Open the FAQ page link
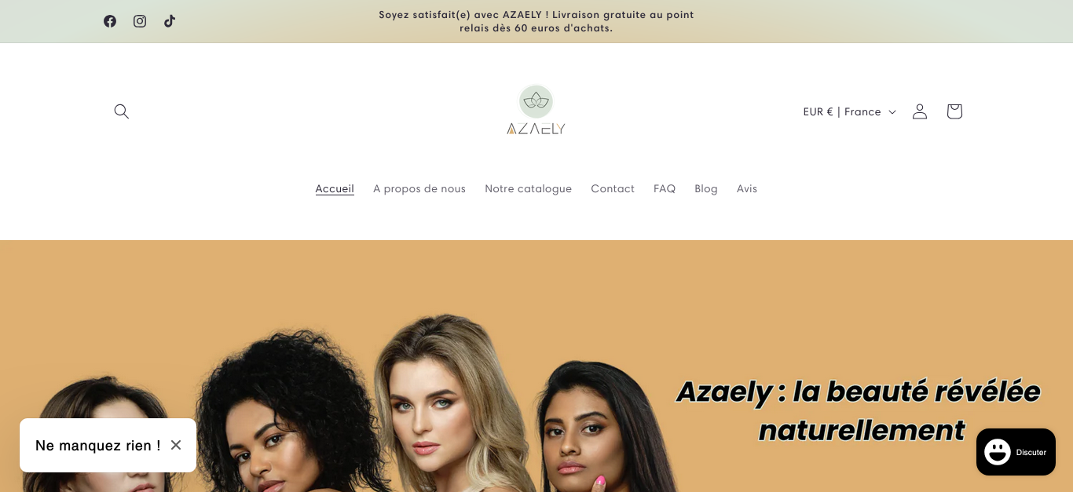The height and width of the screenshot is (492, 1073). 665,188
